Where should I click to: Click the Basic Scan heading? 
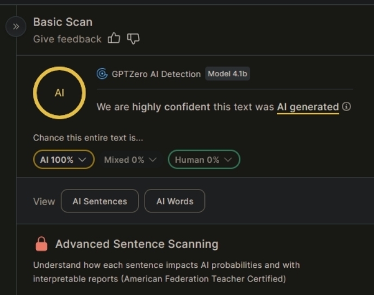(x=63, y=22)
